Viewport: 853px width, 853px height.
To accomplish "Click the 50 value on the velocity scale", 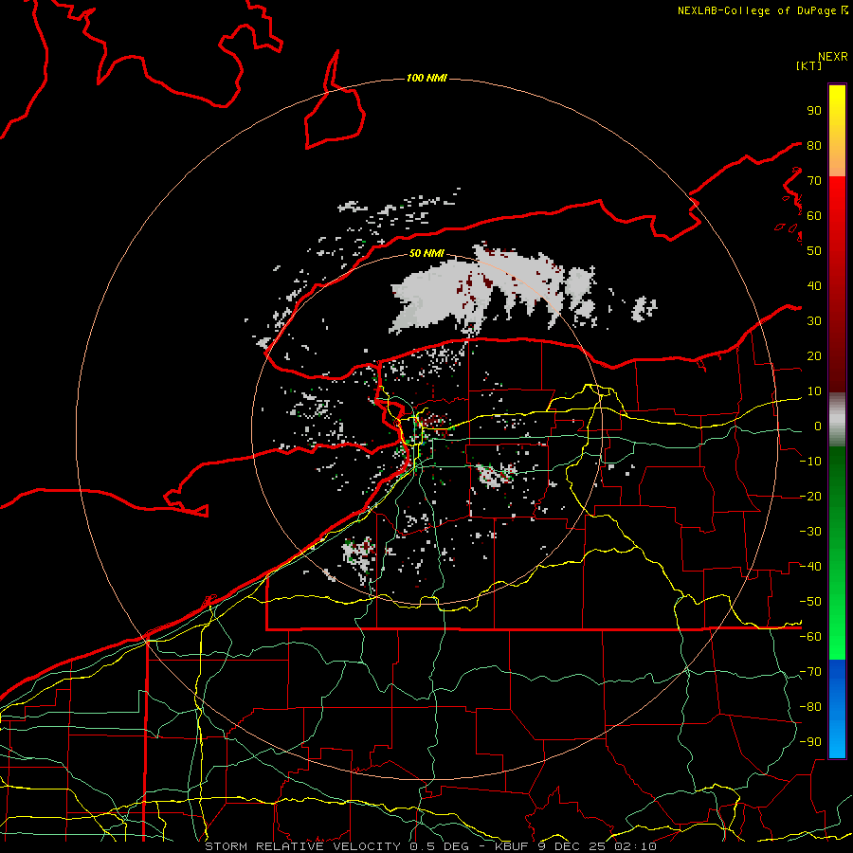I will (814, 251).
